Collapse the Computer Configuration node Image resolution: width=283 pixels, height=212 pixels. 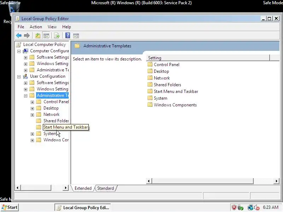point(19,51)
